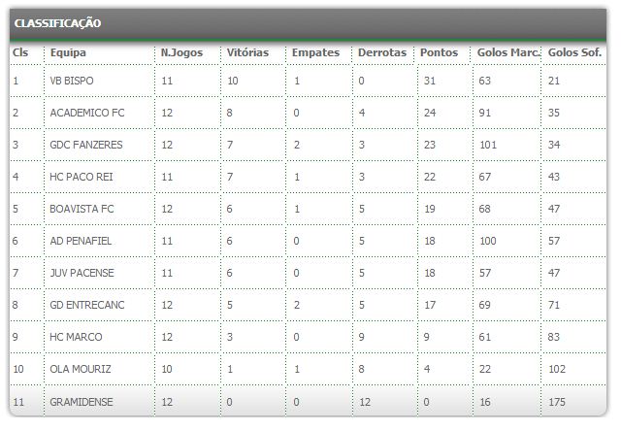Click the JUV PACENSE team name
Screen dimensions: 621x431
point(82,273)
